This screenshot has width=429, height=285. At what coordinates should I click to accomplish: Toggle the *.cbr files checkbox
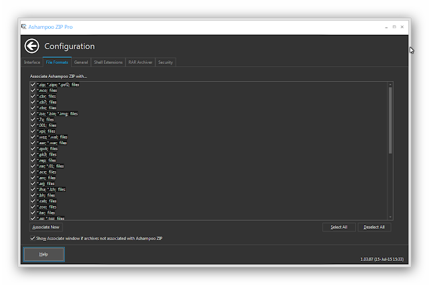tap(33, 96)
